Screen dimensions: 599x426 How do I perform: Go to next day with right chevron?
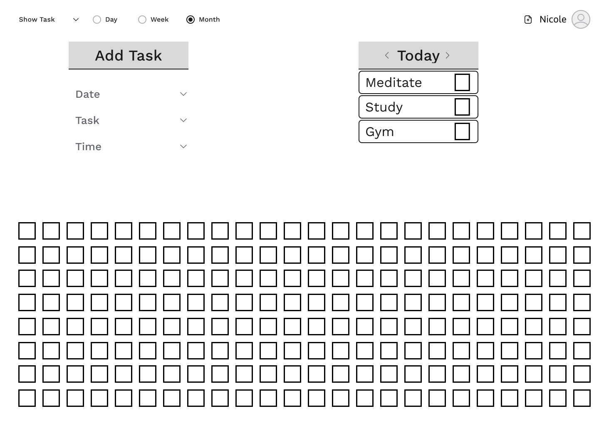(448, 55)
